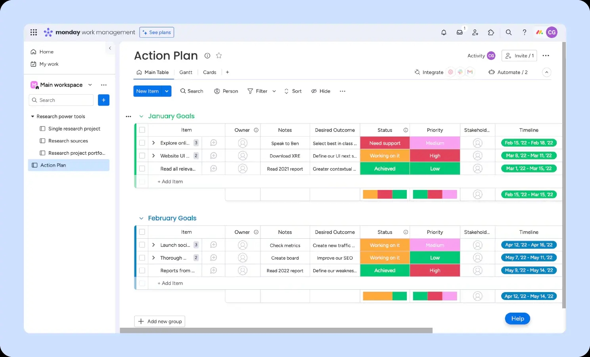The image size is (590, 357).
Task: Open the CG user avatar menu
Action: tap(552, 32)
